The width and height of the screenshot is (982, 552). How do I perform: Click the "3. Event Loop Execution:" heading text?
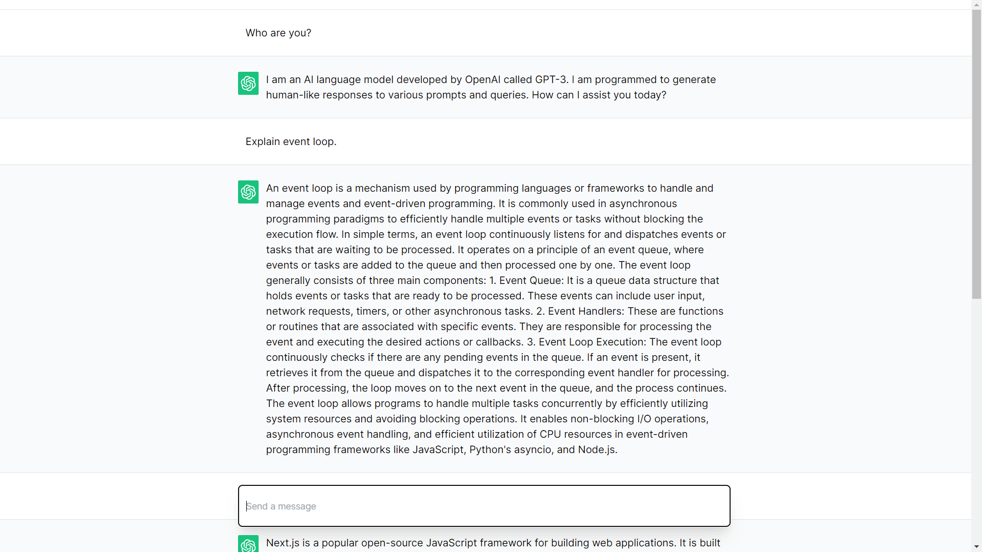[586, 342]
